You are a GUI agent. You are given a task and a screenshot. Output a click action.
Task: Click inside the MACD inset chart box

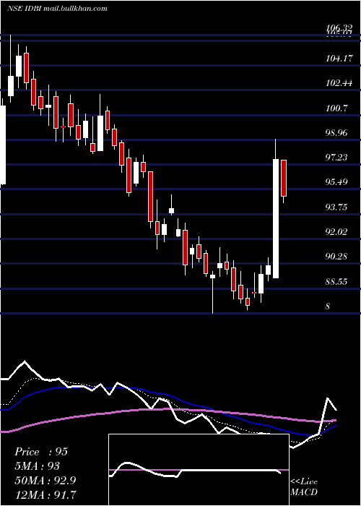click(199, 470)
